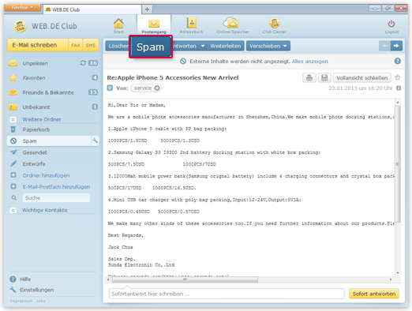The height and width of the screenshot is (311, 412).
Task: Open the Firefox menu button
Action: pos(22,7)
